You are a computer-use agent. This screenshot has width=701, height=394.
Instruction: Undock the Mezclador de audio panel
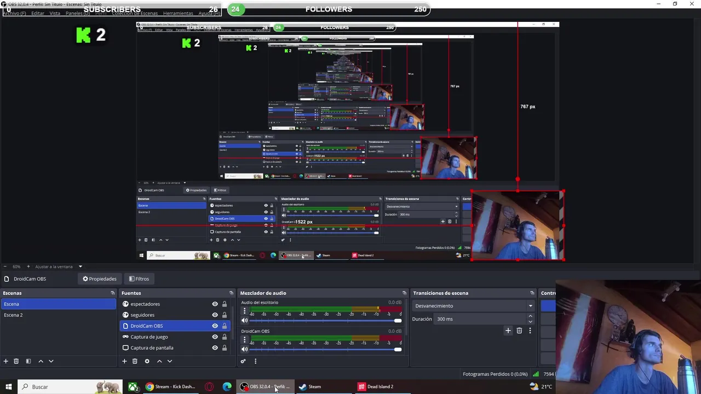(404, 293)
